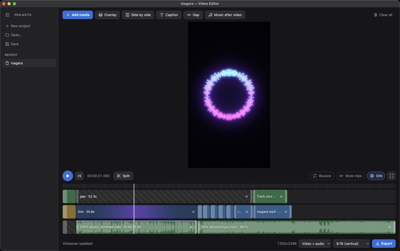Skip back to the start
This screenshot has height=251, width=400.
[79, 176]
